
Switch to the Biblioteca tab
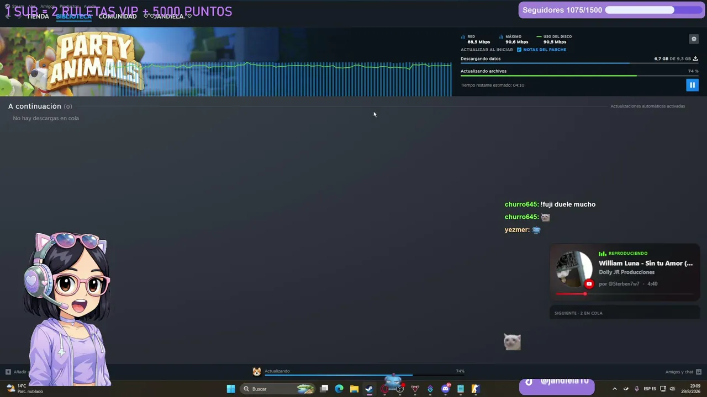[x=73, y=17]
